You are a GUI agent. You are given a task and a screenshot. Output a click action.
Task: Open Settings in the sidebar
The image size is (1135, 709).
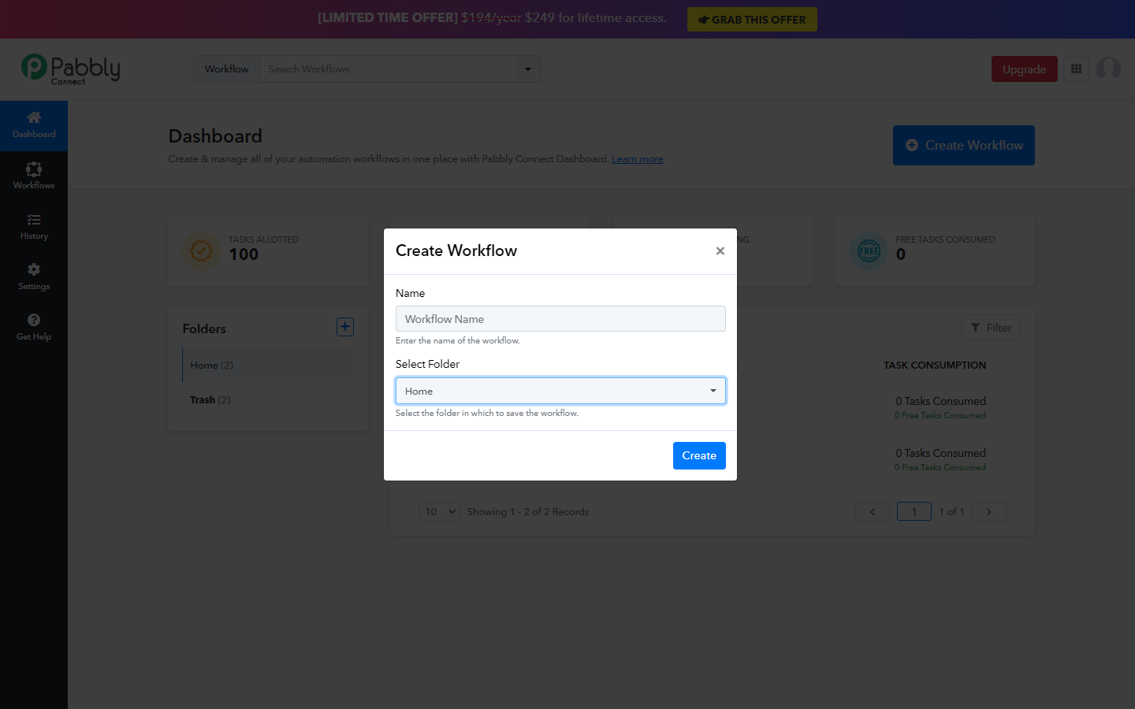coord(34,277)
